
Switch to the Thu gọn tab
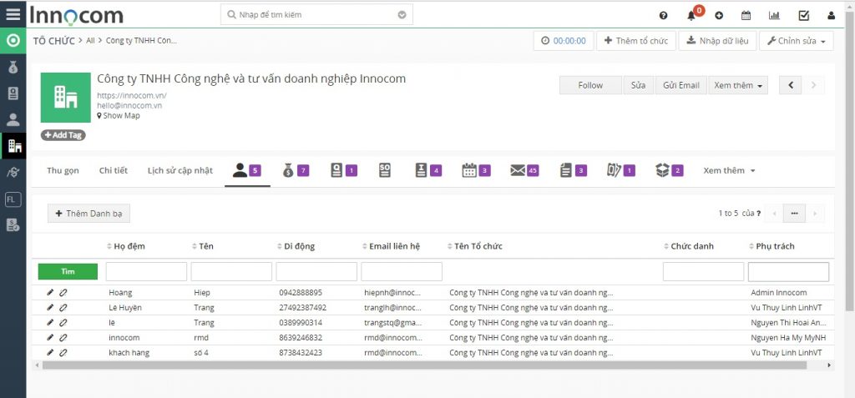tap(63, 171)
